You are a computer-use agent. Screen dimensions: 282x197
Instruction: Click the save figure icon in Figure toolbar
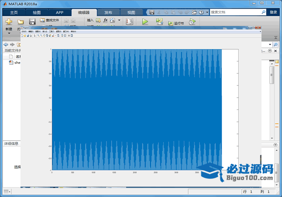[28, 36]
